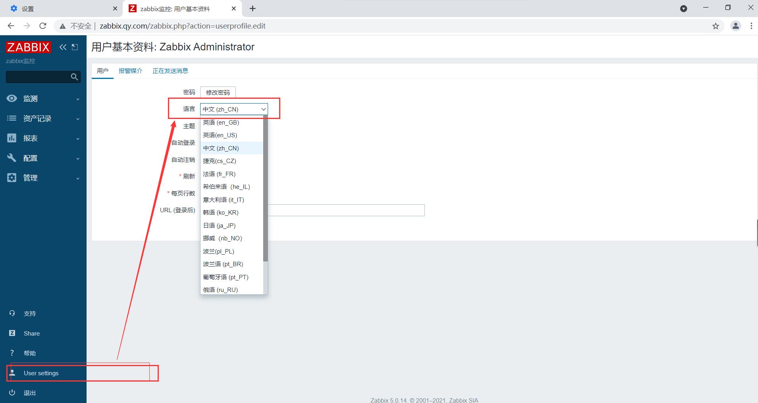Select 英语(en_US) from language list
The height and width of the screenshot is (403, 758).
(232, 135)
